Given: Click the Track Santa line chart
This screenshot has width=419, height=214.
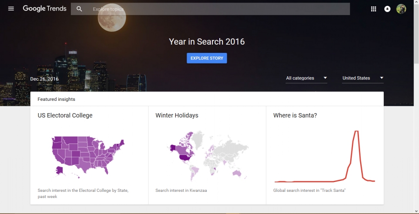Looking at the screenshot, I should [324, 156].
